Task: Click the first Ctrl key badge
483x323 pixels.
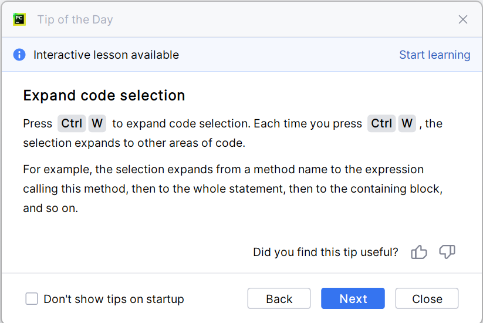Action: (72, 124)
